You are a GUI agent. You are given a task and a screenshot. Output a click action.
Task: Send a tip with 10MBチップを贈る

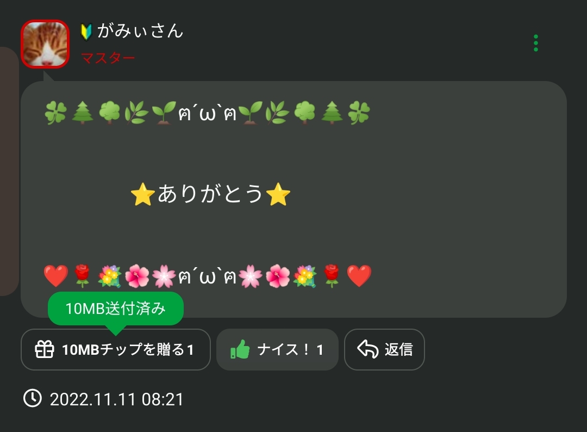pyautogui.click(x=116, y=349)
